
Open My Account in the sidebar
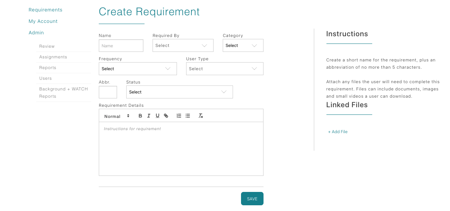43,21
